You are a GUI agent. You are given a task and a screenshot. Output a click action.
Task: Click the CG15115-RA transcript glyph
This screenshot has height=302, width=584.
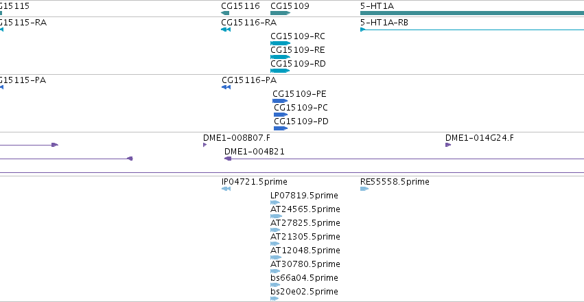pos(1,30)
